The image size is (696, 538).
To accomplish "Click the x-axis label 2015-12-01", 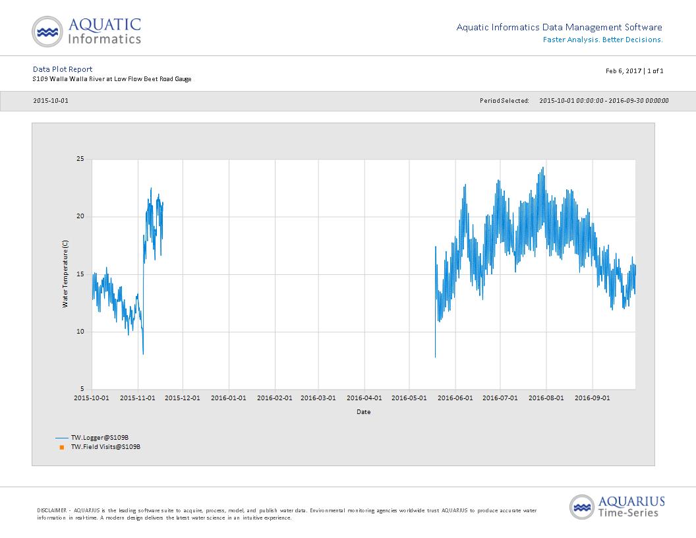I will 183,398.
